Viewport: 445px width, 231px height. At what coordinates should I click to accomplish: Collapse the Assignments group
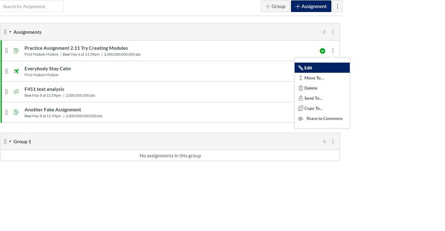10,32
